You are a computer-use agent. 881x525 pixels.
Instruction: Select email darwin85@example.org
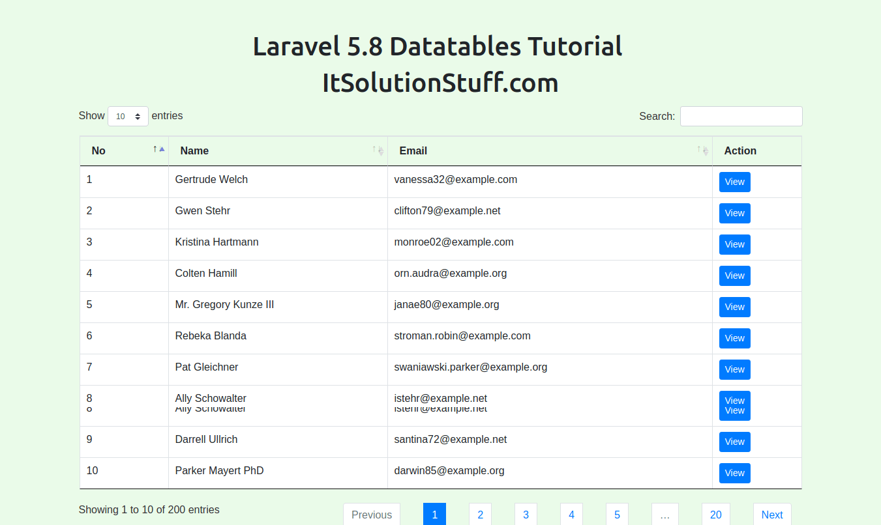pos(449,470)
